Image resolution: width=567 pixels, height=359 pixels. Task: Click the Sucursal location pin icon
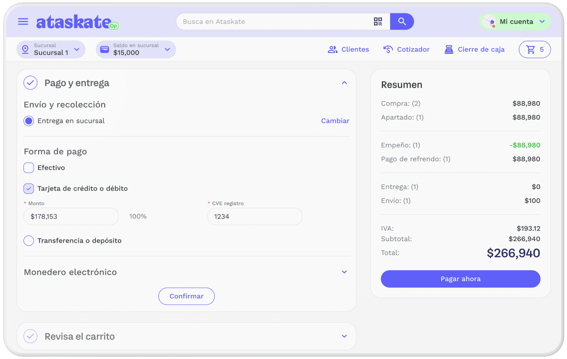(25, 50)
